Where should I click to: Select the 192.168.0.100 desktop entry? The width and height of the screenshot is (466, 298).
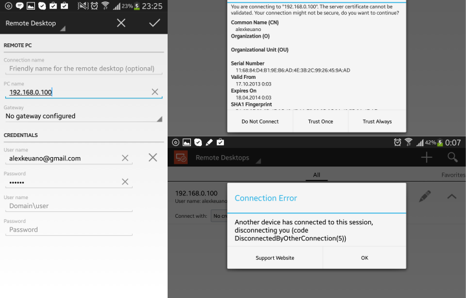pos(197,193)
